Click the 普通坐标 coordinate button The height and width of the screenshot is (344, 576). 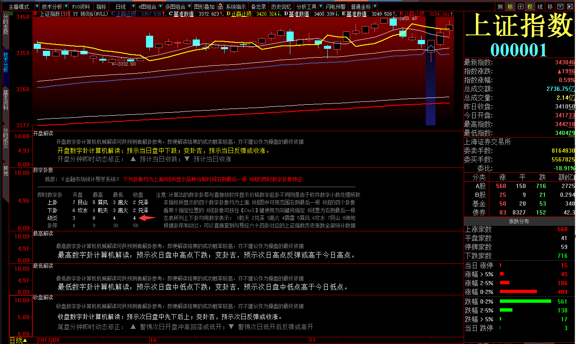[x=361, y=7]
